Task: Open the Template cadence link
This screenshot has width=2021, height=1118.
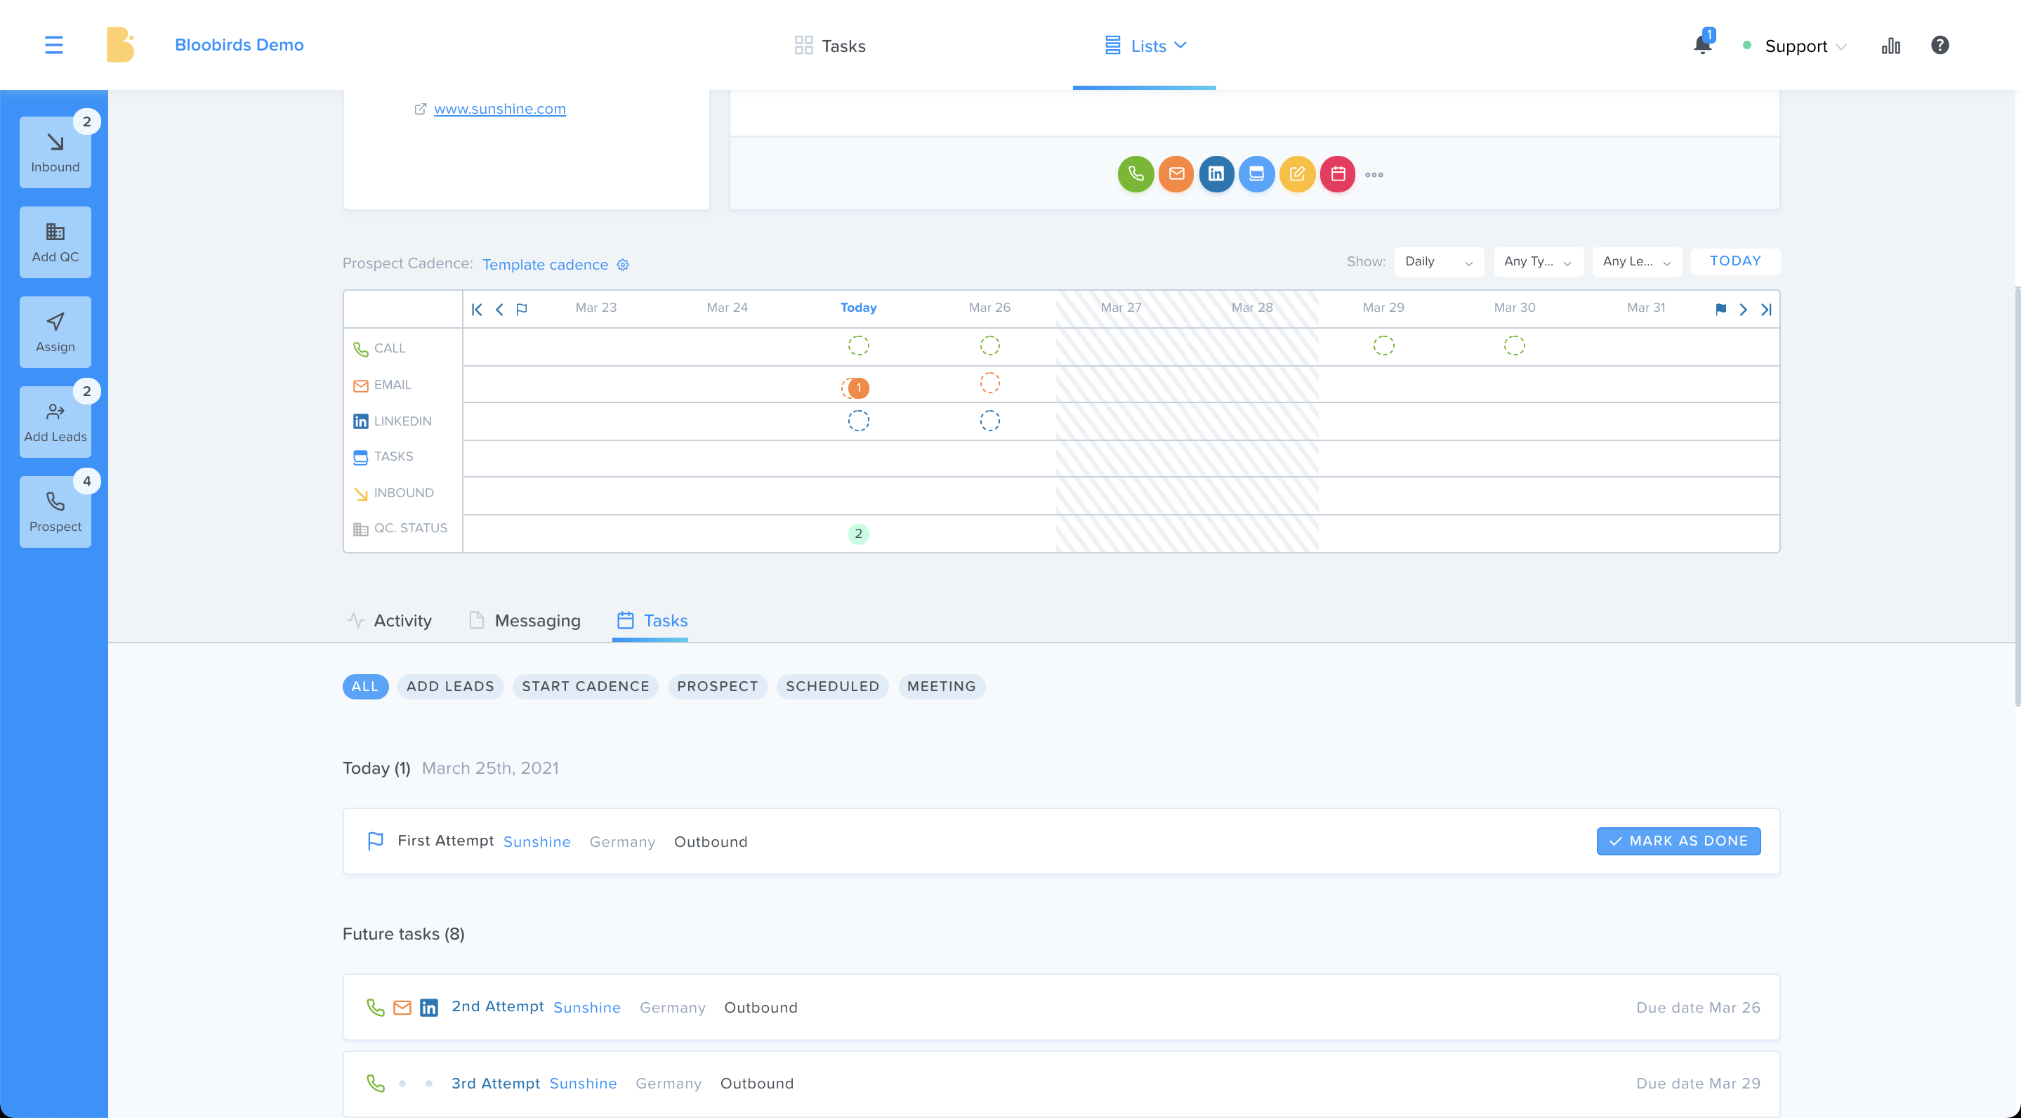Action: click(545, 264)
